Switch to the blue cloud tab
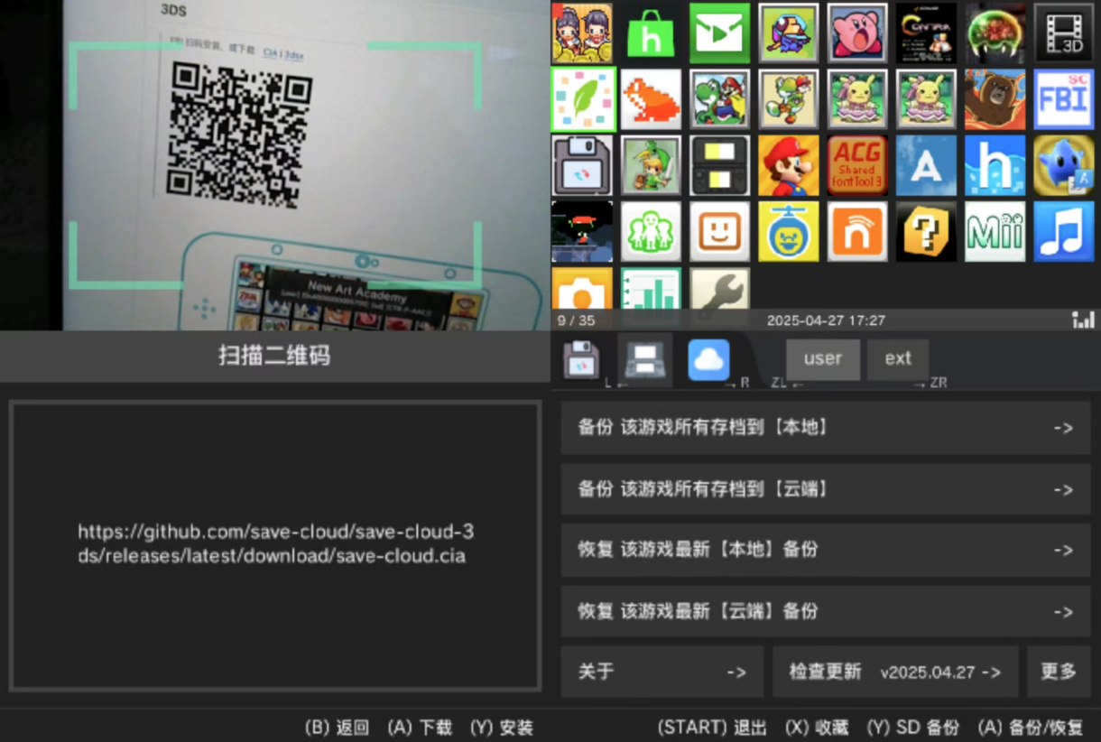The height and width of the screenshot is (742, 1101). pyautogui.click(x=709, y=359)
